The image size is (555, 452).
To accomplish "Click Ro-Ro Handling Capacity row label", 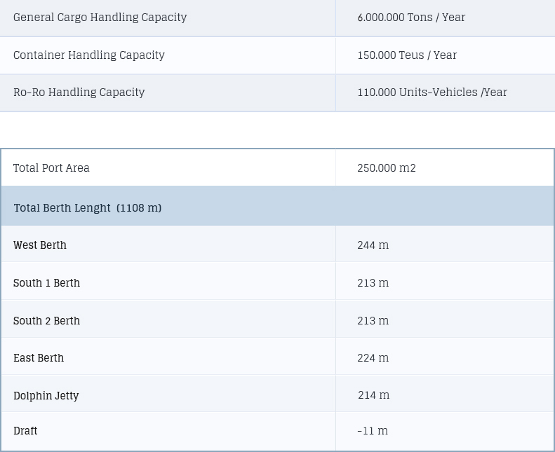I will [79, 93].
